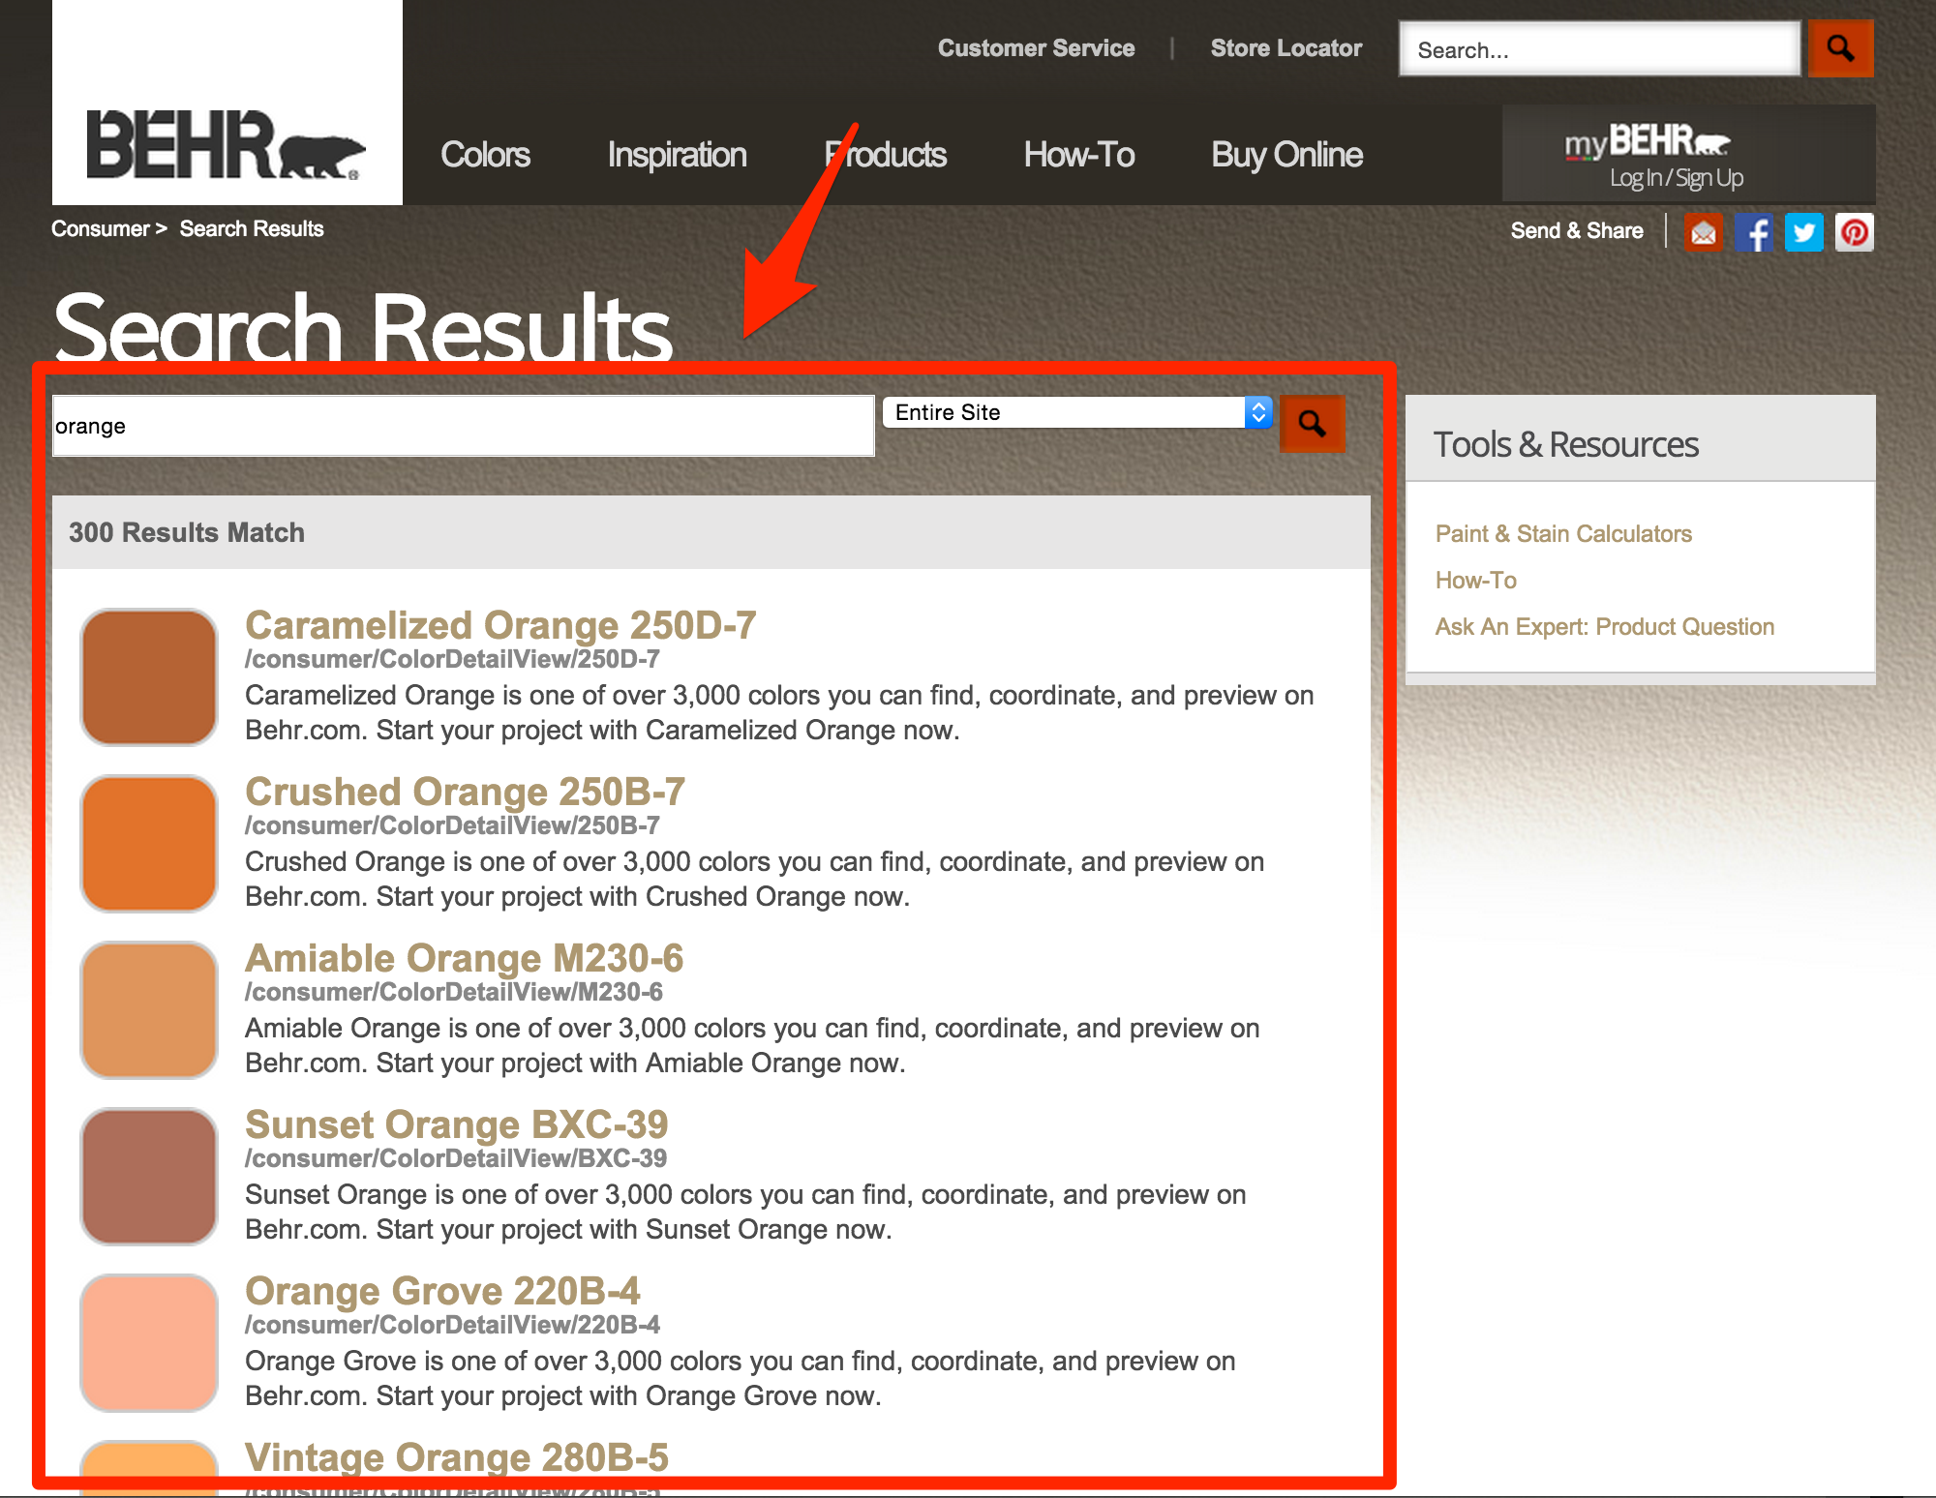Open the How-To navigation menu
Screen dimensions: 1936x1498
(1078, 155)
